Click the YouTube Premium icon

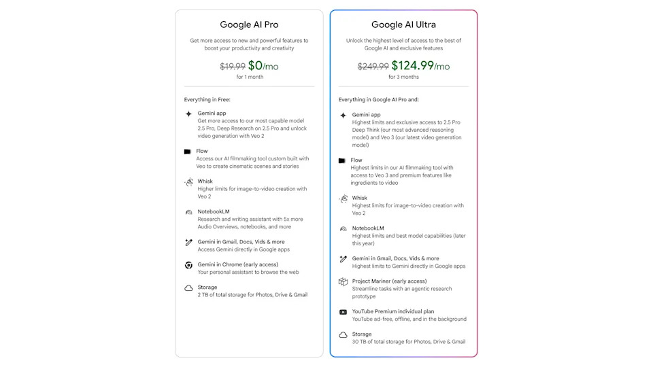pos(343,312)
